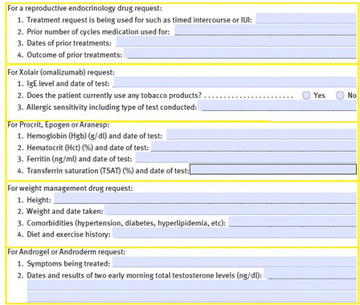Click 'For Procrit, Epogen or Aranesp:' heading
The width and height of the screenshot is (360, 305).
(x=58, y=125)
